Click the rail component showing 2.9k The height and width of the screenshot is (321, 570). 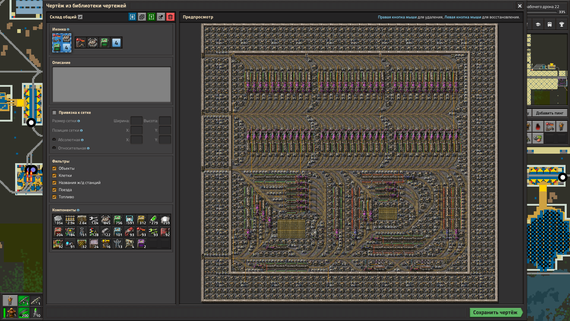coord(70,220)
